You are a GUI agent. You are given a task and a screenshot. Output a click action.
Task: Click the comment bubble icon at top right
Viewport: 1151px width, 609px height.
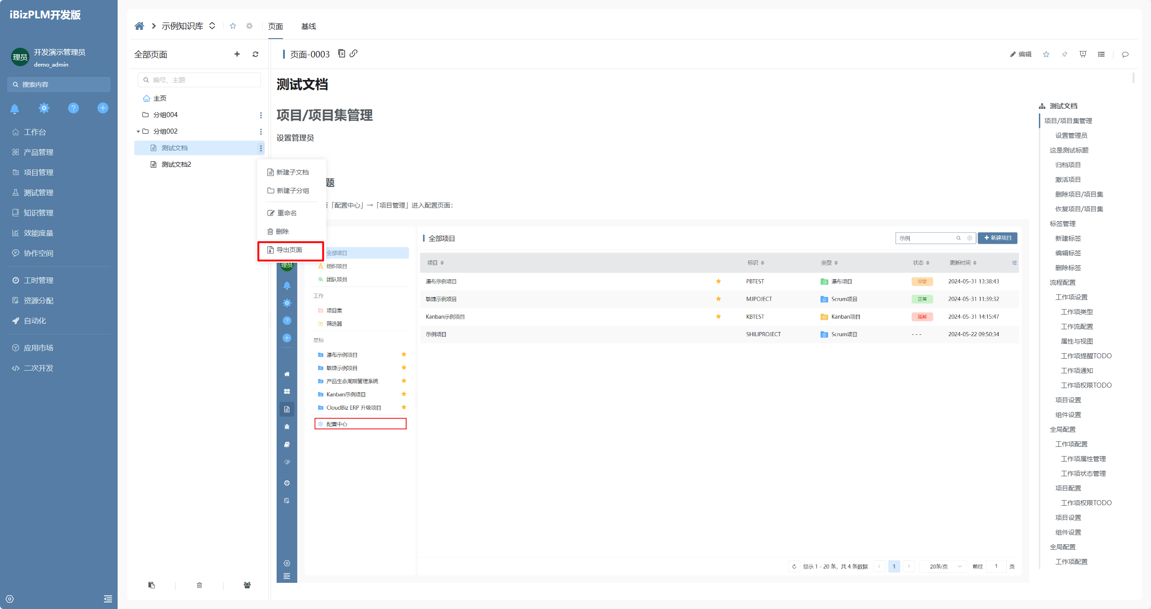(1125, 54)
